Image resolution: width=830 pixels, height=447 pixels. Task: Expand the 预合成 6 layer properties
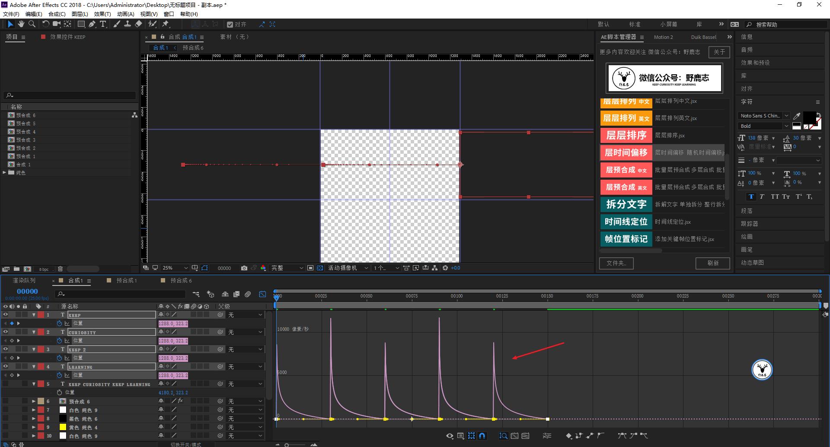click(x=34, y=401)
